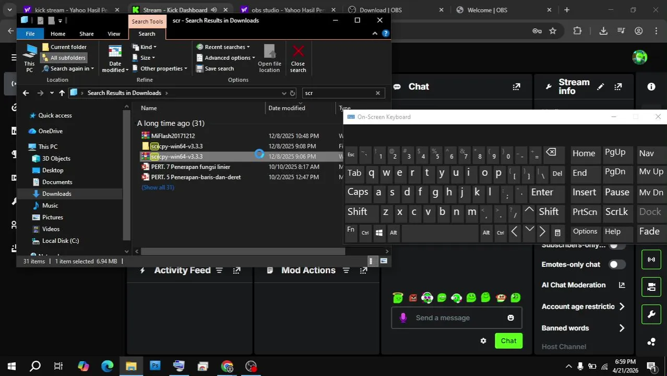Open Microsoft Edge from the taskbar

tap(107, 366)
